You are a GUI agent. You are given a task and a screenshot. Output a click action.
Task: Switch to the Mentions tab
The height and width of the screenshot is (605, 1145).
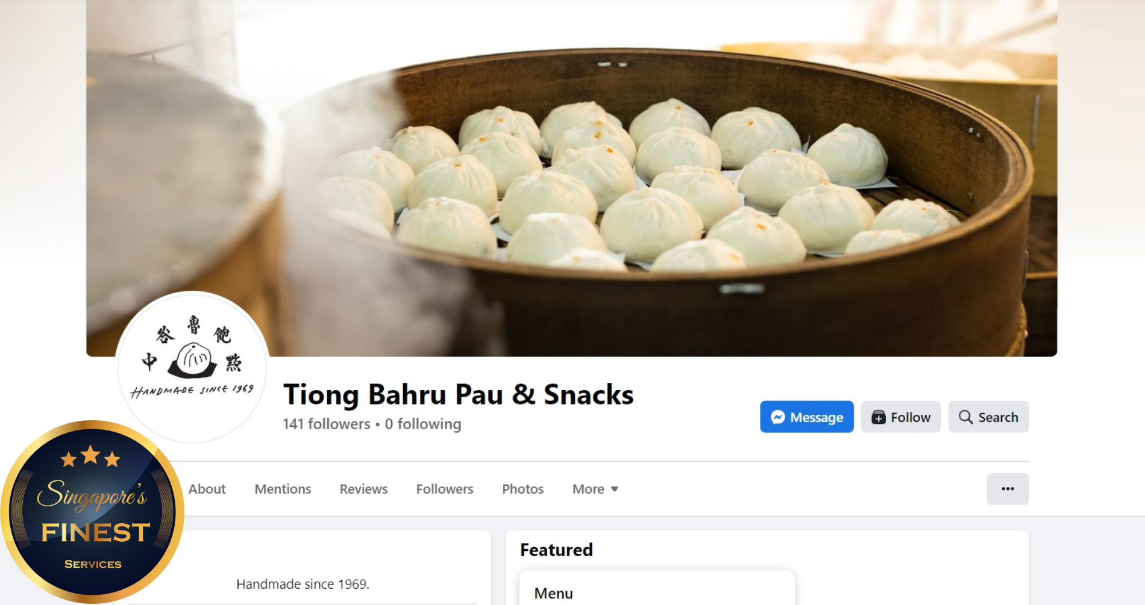[x=283, y=489]
